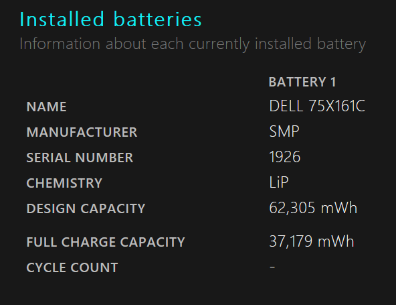The width and height of the screenshot is (396, 305).
Task: Click the word Information in the subtitle
Action: 60,44
